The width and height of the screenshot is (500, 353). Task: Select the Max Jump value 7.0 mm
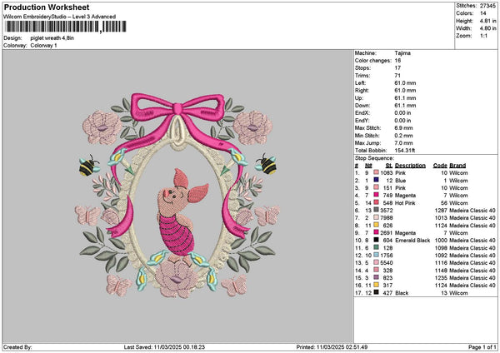[x=403, y=143]
